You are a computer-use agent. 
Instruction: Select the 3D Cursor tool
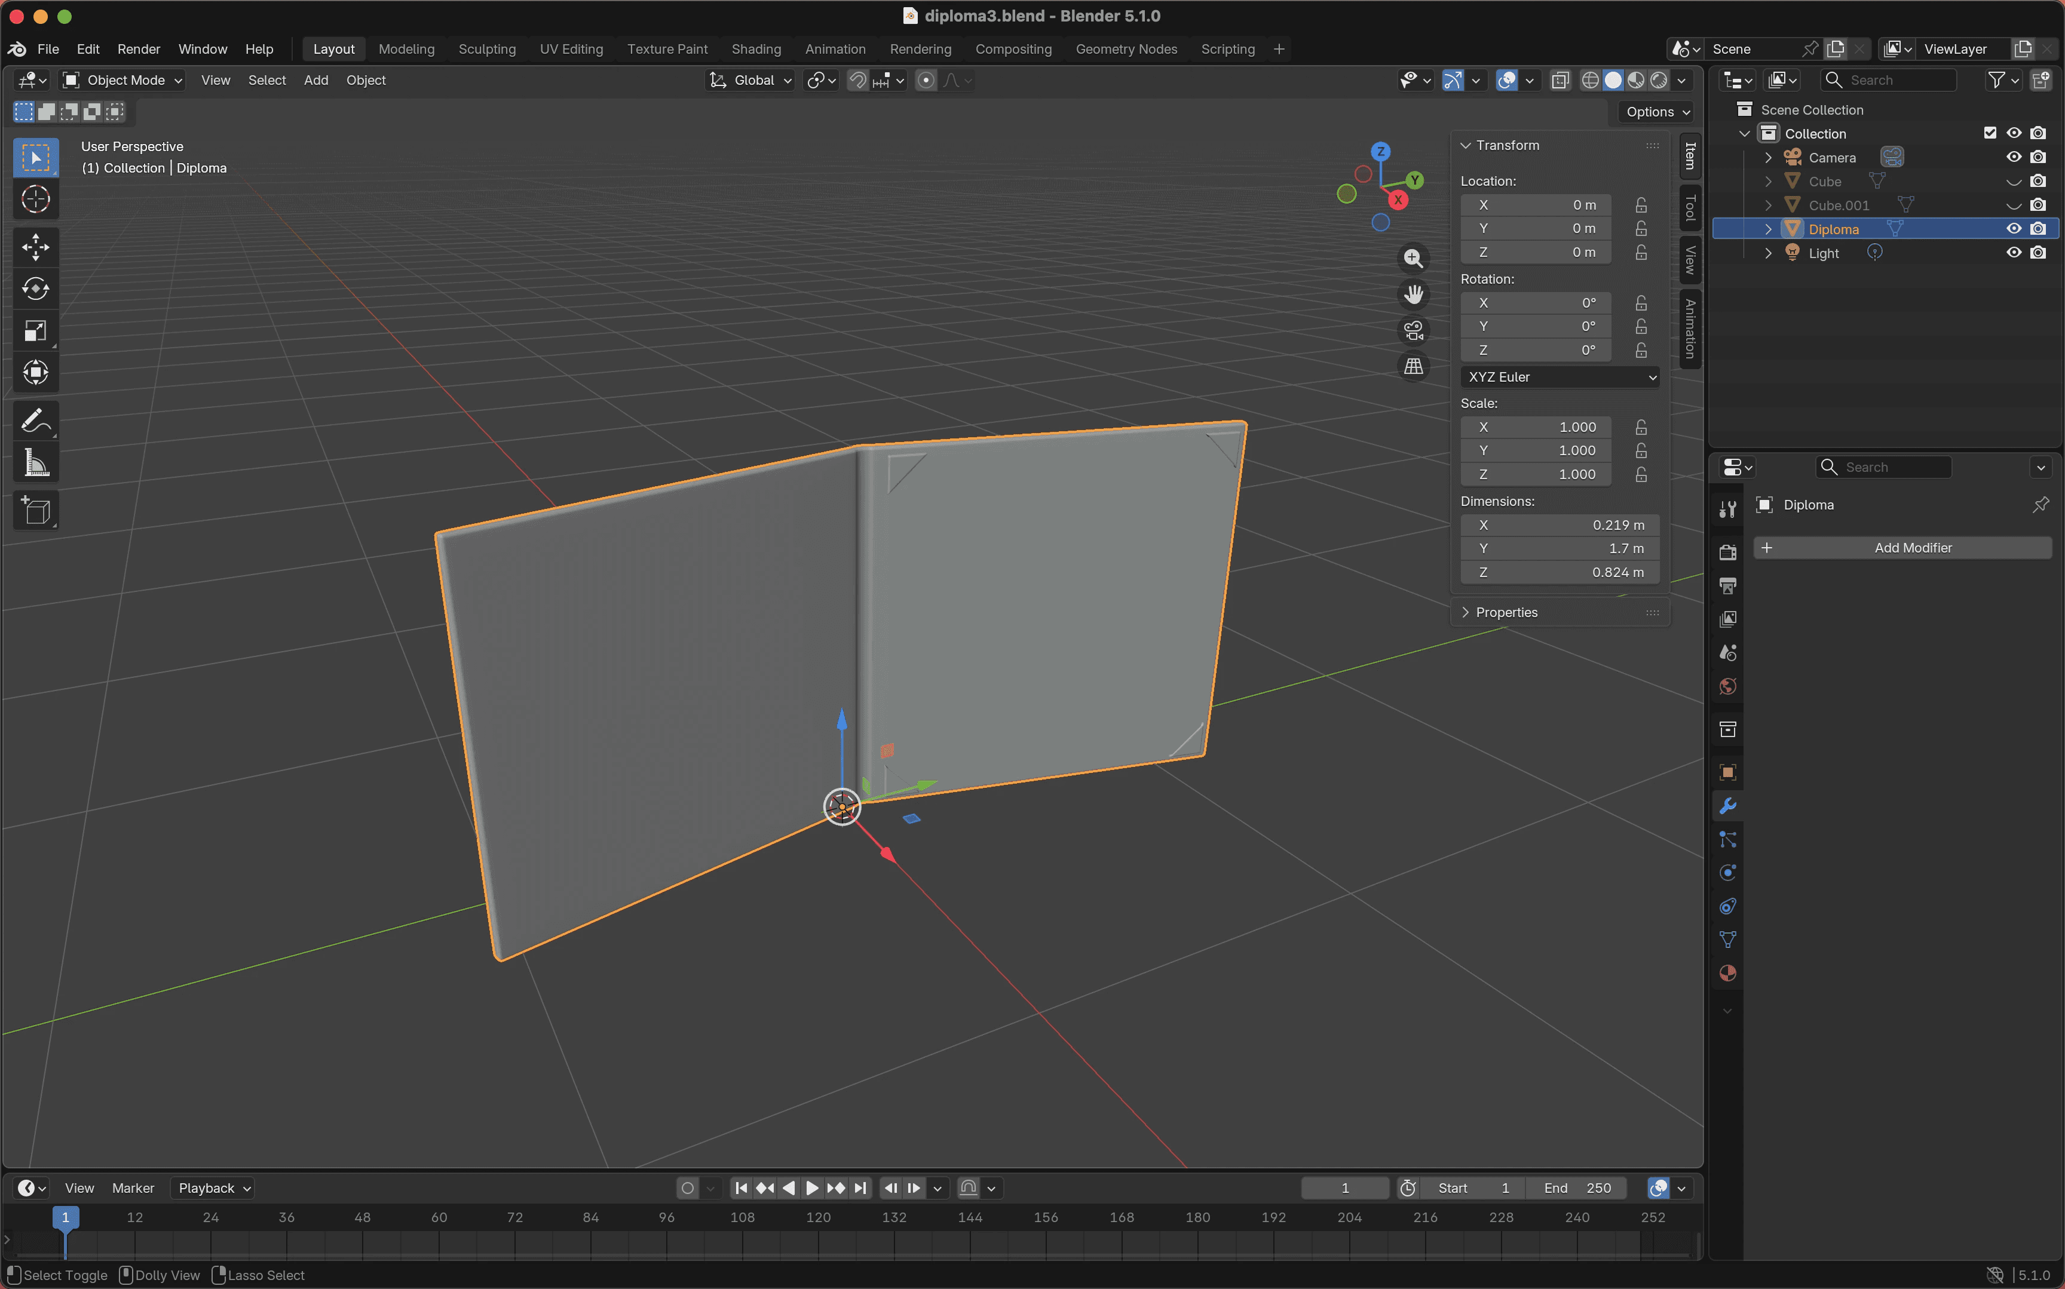click(x=35, y=200)
